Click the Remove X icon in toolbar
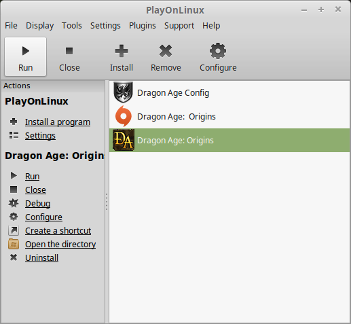The height and width of the screenshot is (324, 351). click(x=166, y=51)
